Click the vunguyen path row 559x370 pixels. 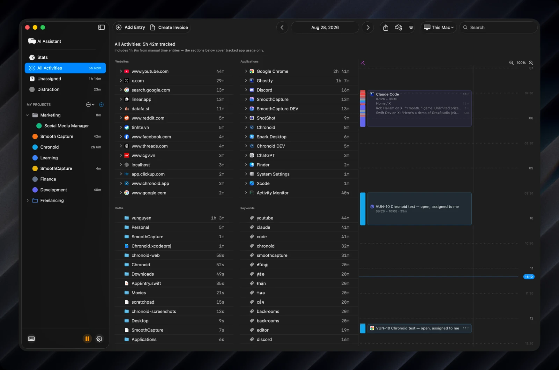174,218
